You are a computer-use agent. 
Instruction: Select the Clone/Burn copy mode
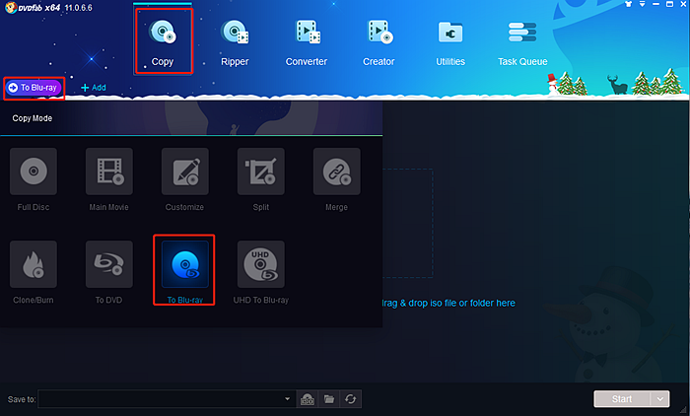pyautogui.click(x=34, y=272)
